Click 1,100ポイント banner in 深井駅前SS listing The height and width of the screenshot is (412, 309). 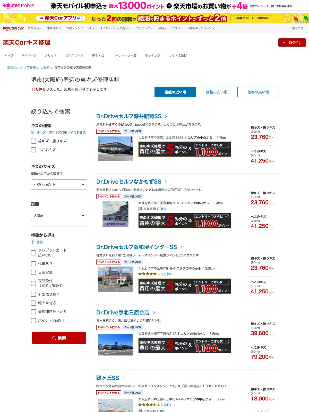pos(185,149)
